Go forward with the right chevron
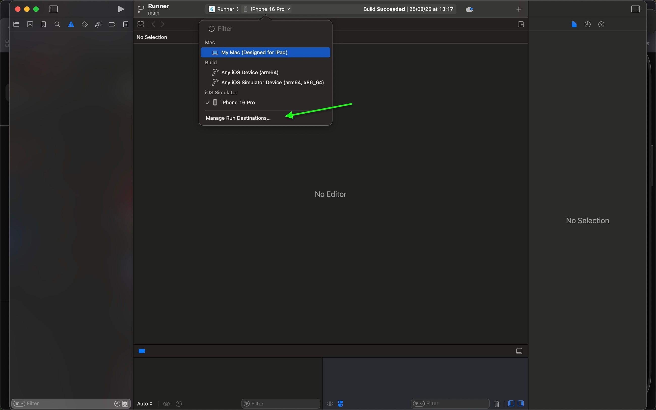This screenshot has height=410, width=656. [163, 24]
